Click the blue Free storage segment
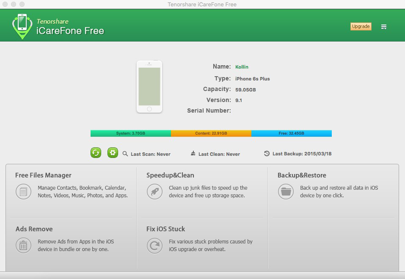The width and height of the screenshot is (405, 279). [x=291, y=133]
